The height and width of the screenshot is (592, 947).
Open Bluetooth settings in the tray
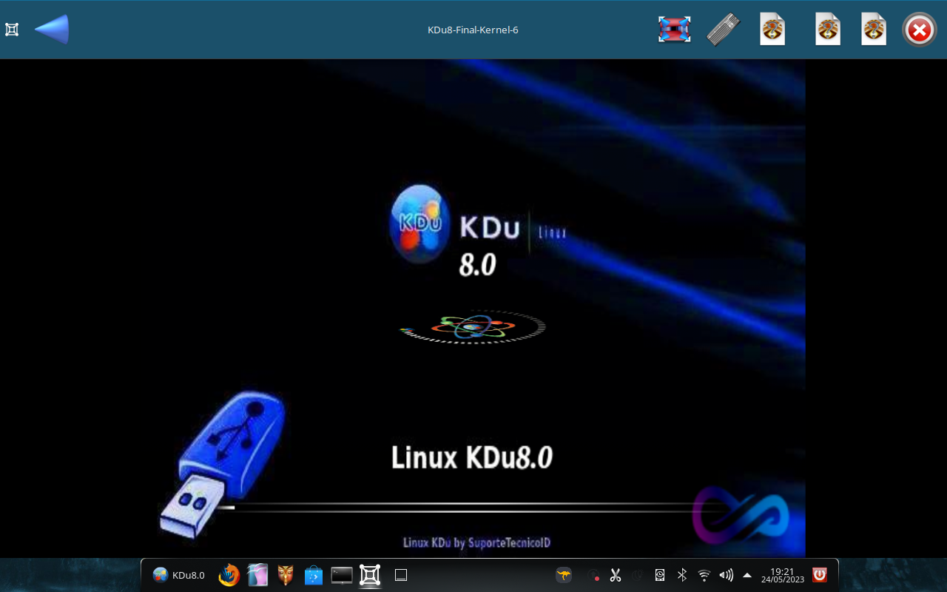682,575
